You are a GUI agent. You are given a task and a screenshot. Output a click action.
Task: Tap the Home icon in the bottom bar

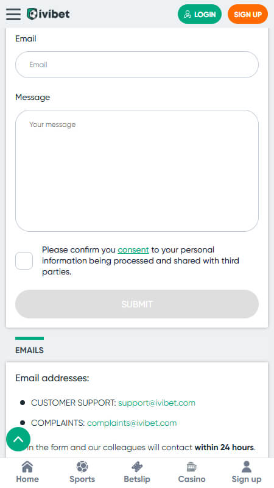(x=27, y=467)
